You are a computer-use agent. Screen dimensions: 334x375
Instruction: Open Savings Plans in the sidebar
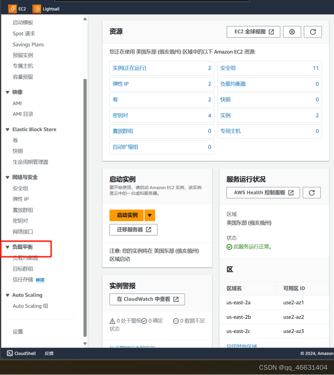(x=28, y=44)
